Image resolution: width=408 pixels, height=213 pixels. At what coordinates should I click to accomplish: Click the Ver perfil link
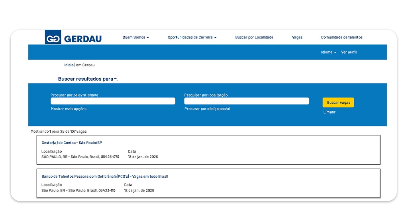pyautogui.click(x=349, y=52)
